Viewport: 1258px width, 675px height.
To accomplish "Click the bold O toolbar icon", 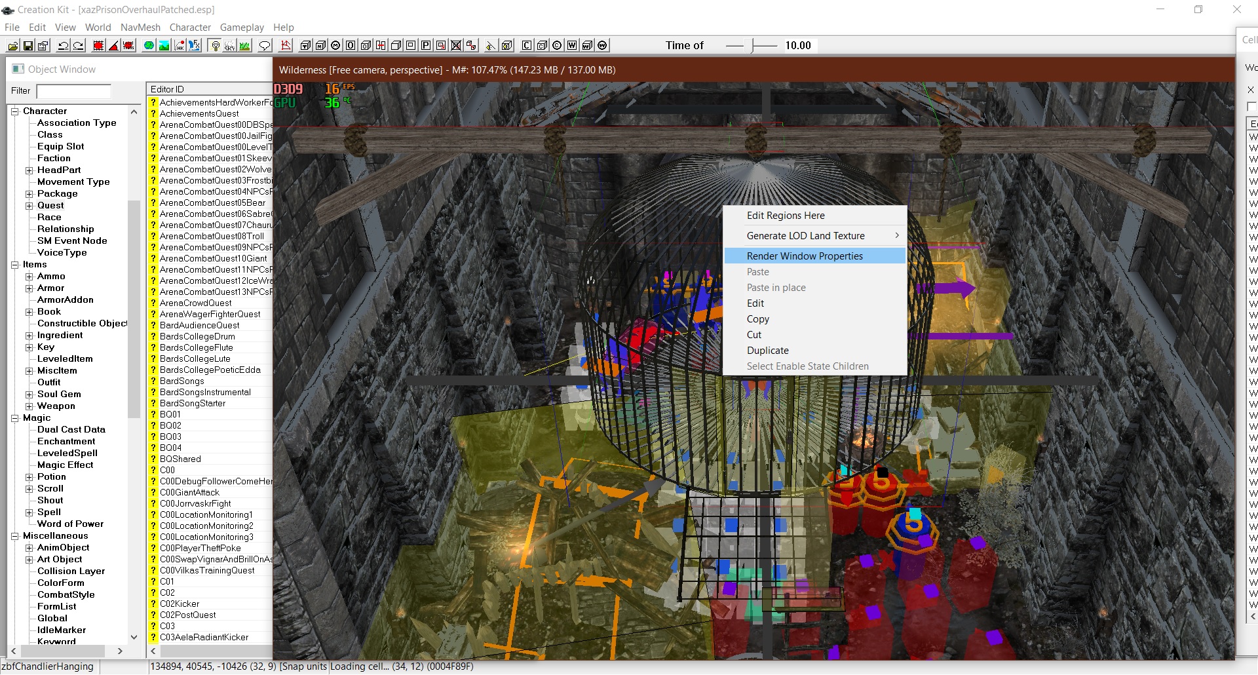I will tap(351, 45).
